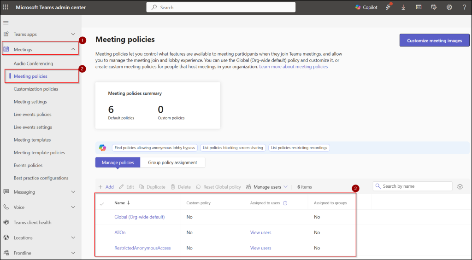The image size is (472, 260).
Task: Focus the top Search box
Action: pyautogui.click(x=221, y=7)
